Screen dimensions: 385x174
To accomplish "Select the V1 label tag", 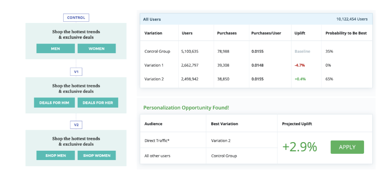I will [76, 72].
